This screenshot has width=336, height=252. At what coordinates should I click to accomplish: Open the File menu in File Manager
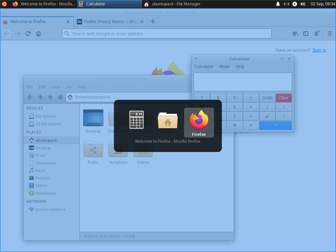(29, 87)
